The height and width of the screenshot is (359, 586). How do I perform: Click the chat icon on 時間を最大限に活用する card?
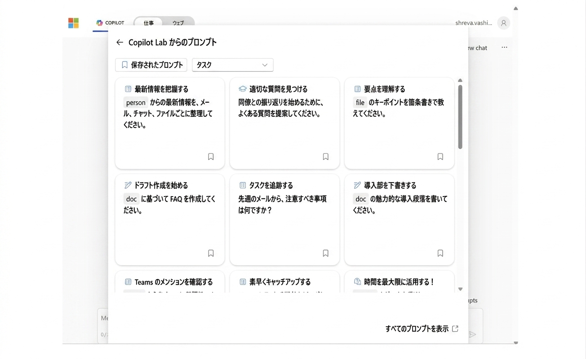(x=358, y=282)
